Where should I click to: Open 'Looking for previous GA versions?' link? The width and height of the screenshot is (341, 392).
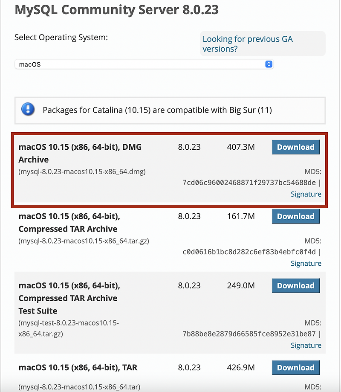pos(248,44)
